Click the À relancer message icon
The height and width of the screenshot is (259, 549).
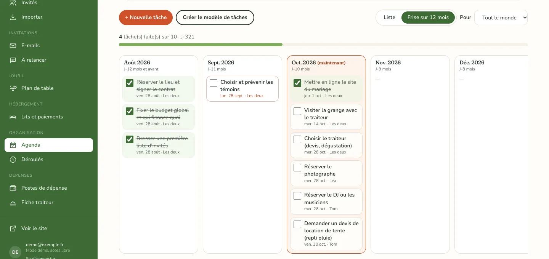coord(13,60)
